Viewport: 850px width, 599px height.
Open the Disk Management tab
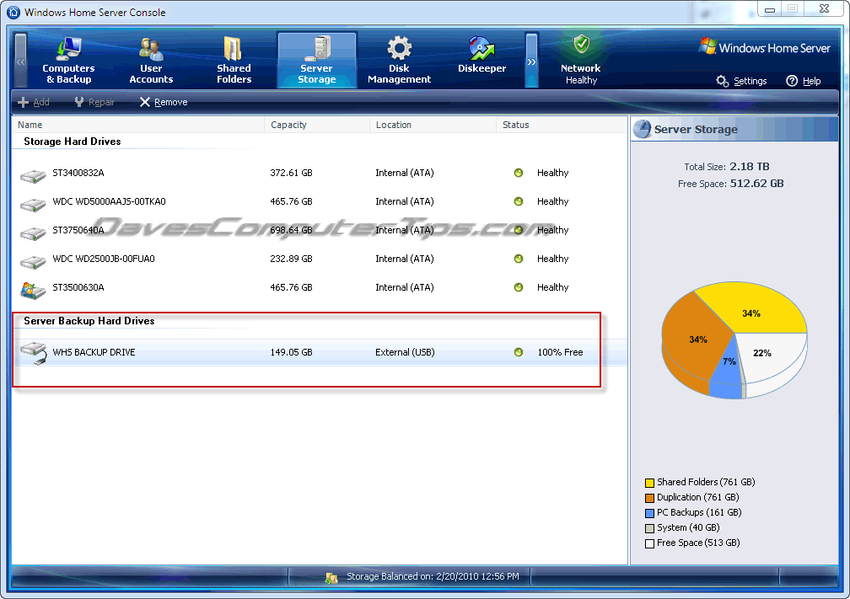(x=399, y=60)
